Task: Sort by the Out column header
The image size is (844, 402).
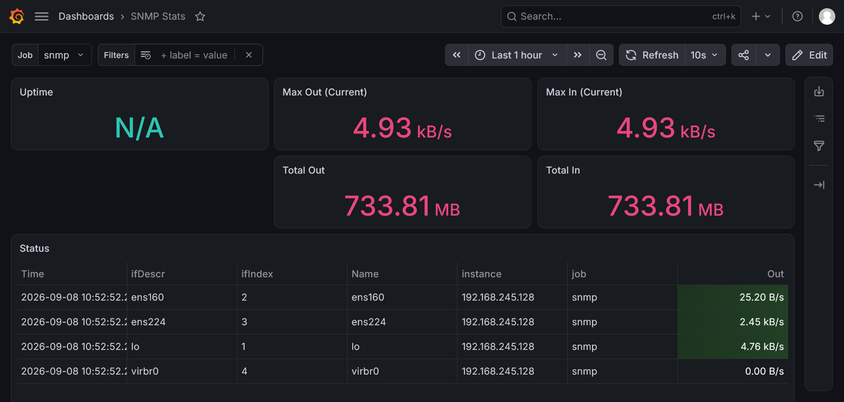Action: pos(775,274)
